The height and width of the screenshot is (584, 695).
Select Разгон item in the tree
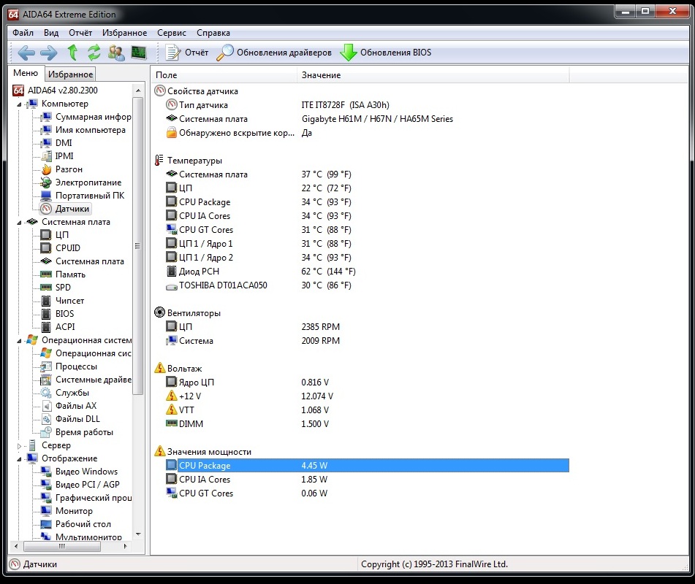click(69, 169)
